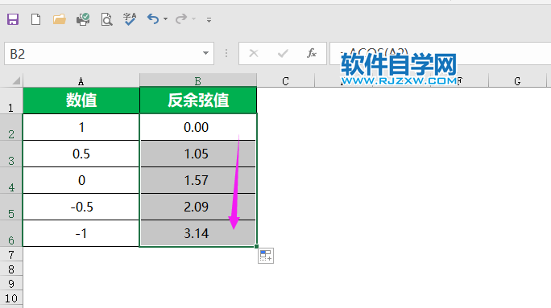Select cell showing 3.14

tap(198, 234)
